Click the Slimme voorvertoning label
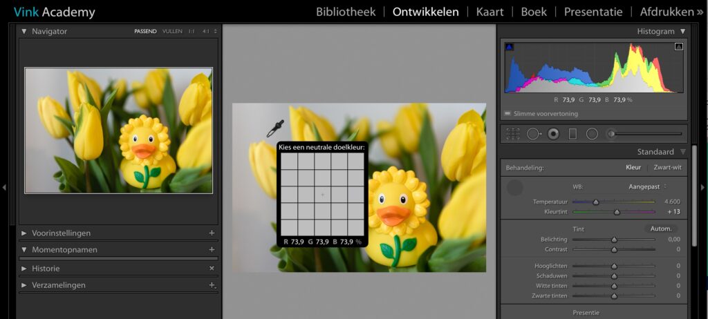Screen dimensions: 708x319 coord(546,114)
